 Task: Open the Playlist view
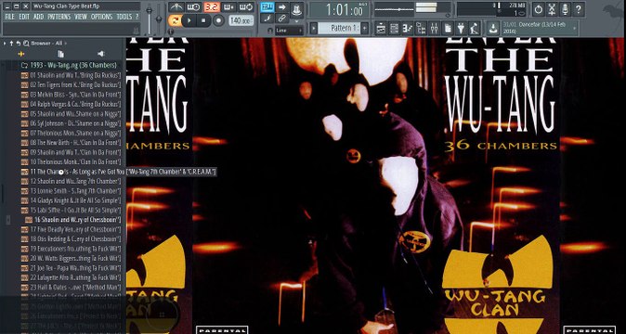(x=382, y=28)
